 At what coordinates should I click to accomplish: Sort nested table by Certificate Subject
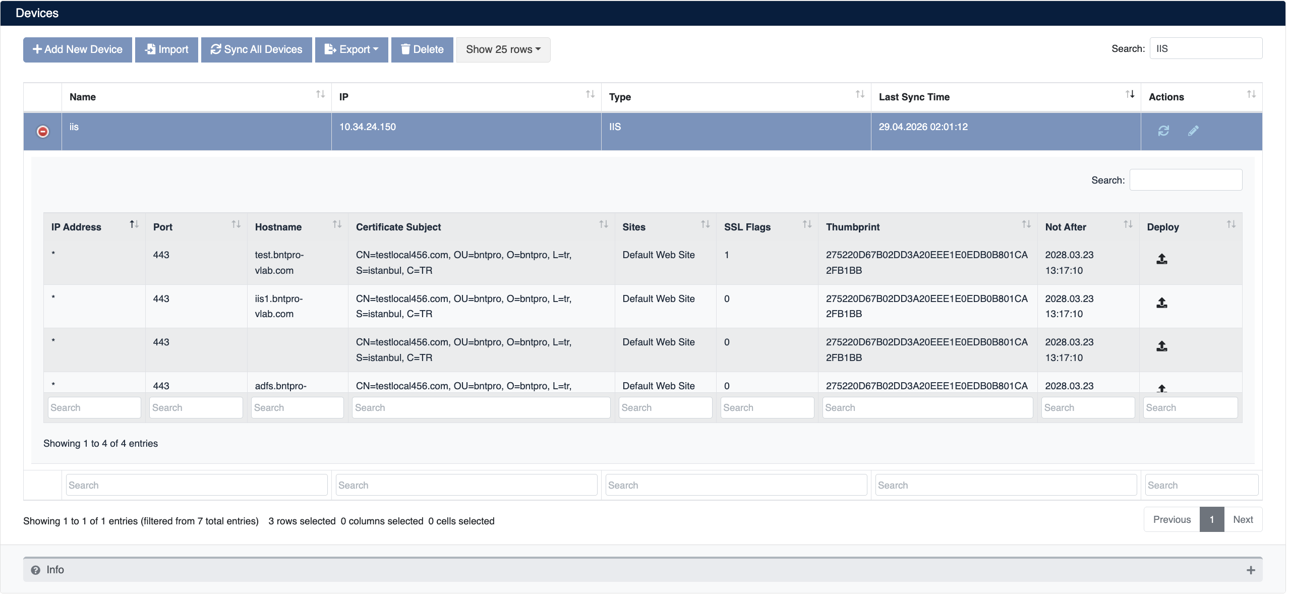click(x=482, y=227)
